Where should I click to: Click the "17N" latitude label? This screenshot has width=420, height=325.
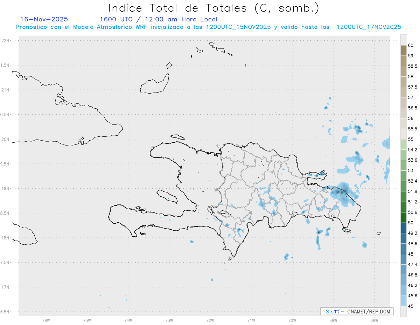click(6, 287)
